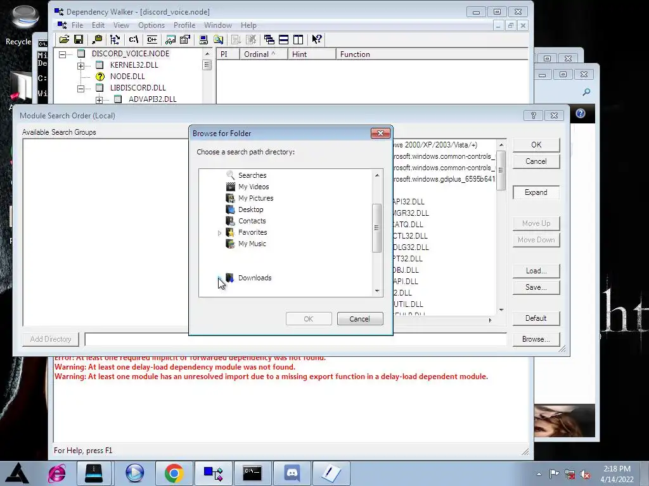Click the Action Center flag tray icon
The width and height of the screenshot is (649, 486).
554,474
